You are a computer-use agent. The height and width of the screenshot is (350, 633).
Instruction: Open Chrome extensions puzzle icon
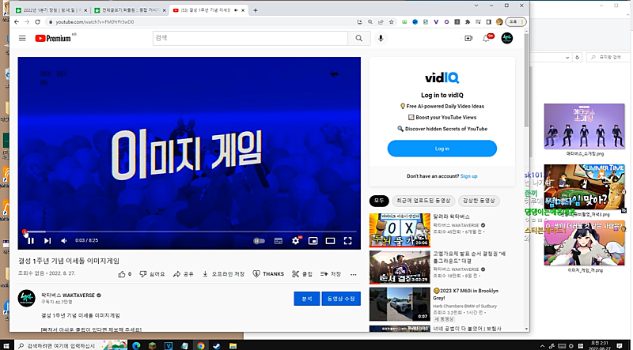click(468, 22)
